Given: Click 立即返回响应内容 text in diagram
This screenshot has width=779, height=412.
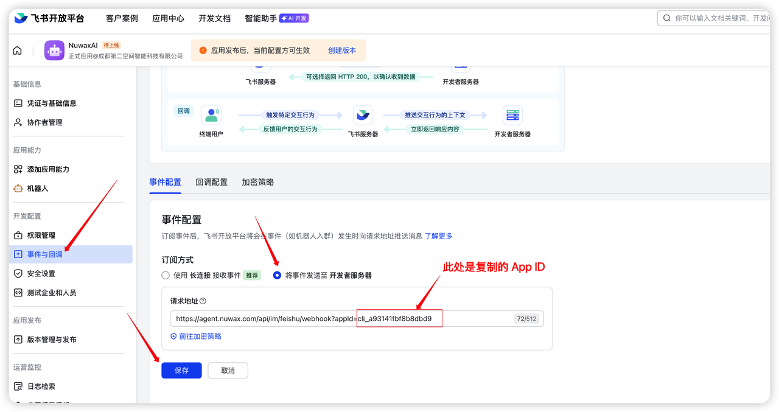Looking at the screenshot, I should [x=435, y=129].
